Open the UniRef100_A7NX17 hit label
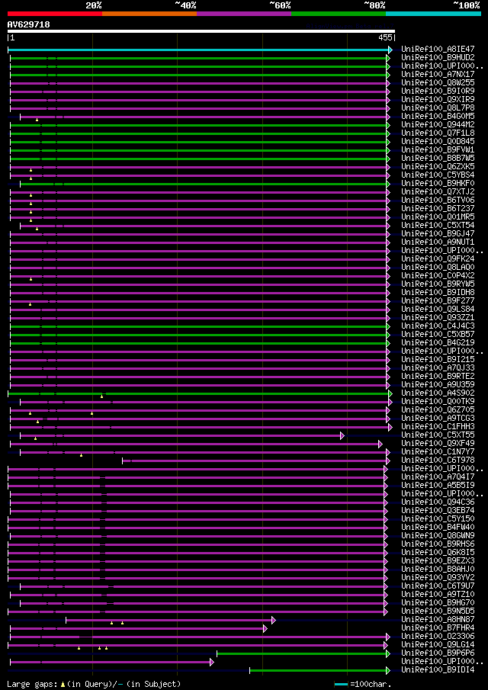This screenshot has height=690, width=488. (438, 75)
